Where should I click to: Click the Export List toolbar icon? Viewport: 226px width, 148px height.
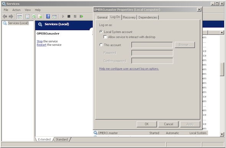(40, 16)
